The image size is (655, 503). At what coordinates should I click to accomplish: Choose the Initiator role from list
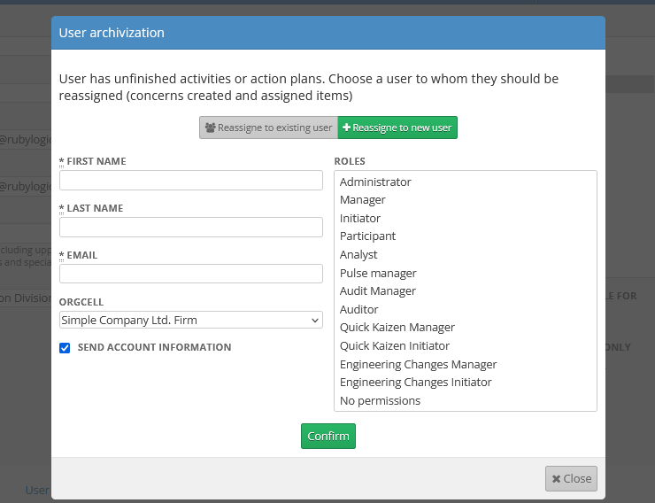coord(360,218)
